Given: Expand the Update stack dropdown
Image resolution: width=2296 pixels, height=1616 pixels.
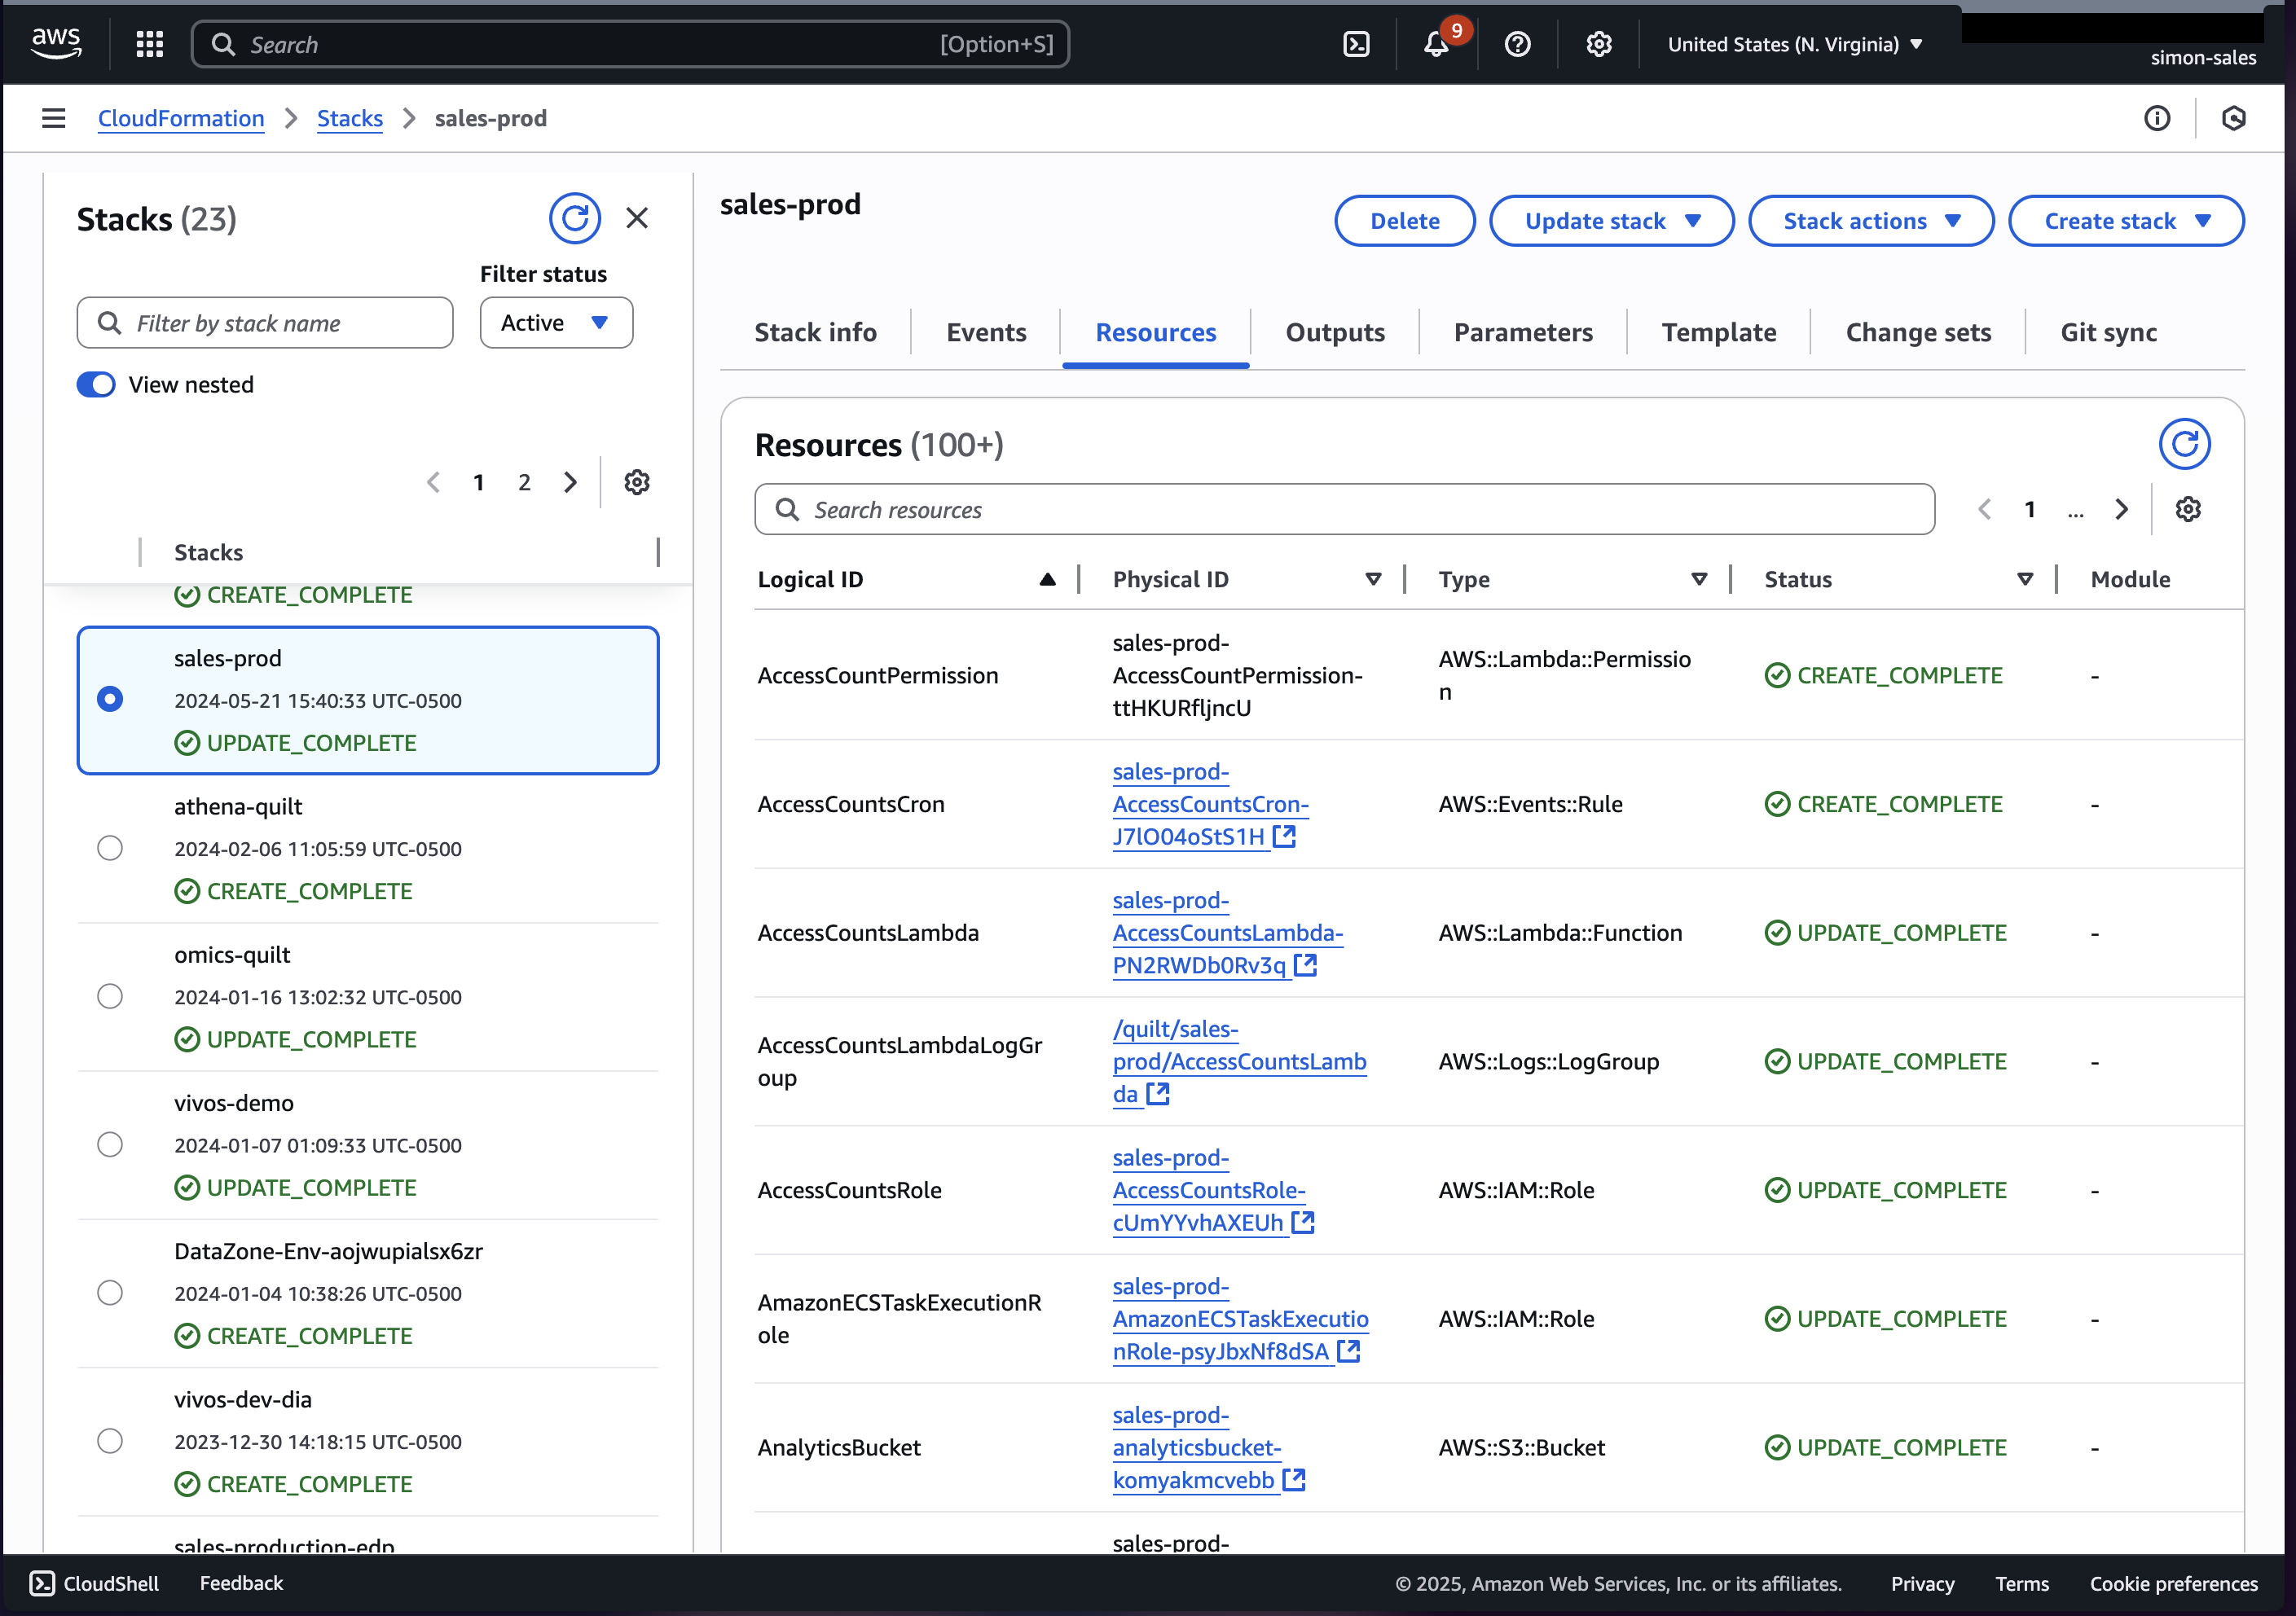Looking at the screenshot, I should (x=1611, y=221).
